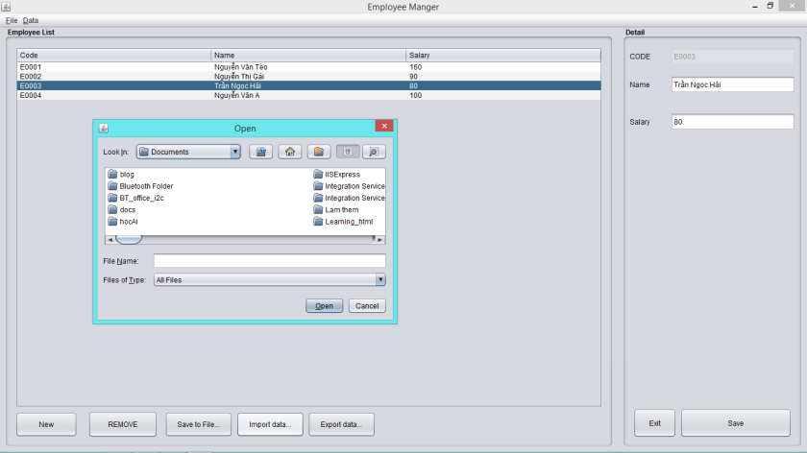Viewport: 807px width, 453px height.
Task: Select employee row E0002
Action: click(308, 76)
